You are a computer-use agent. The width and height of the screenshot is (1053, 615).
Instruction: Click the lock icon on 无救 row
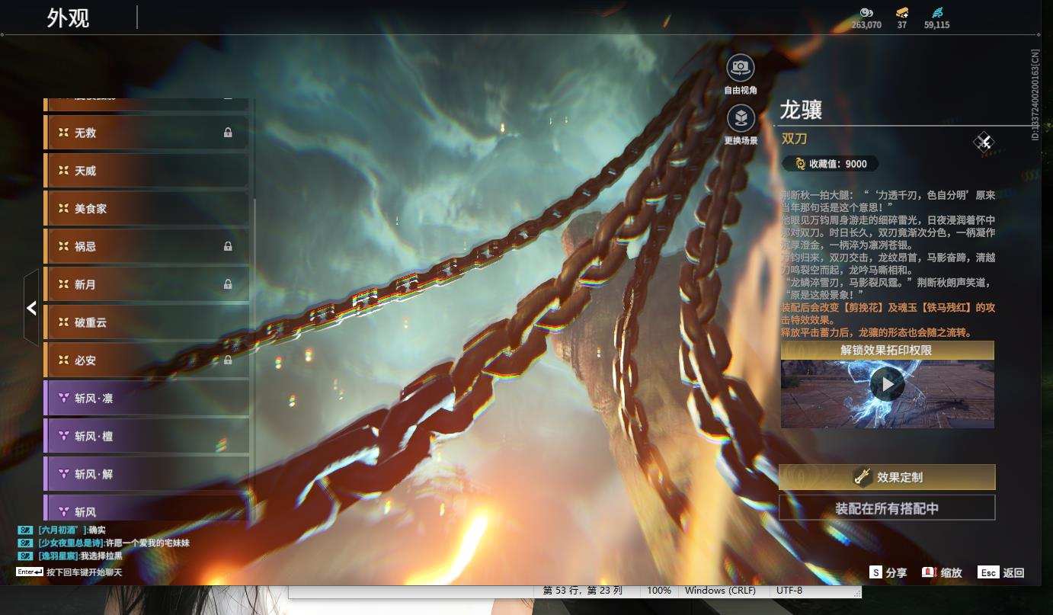228,133
